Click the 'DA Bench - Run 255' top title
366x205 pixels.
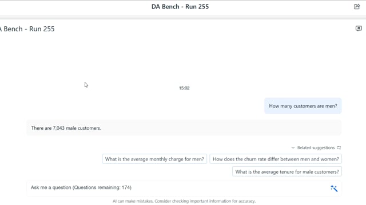tap(180, 6)
